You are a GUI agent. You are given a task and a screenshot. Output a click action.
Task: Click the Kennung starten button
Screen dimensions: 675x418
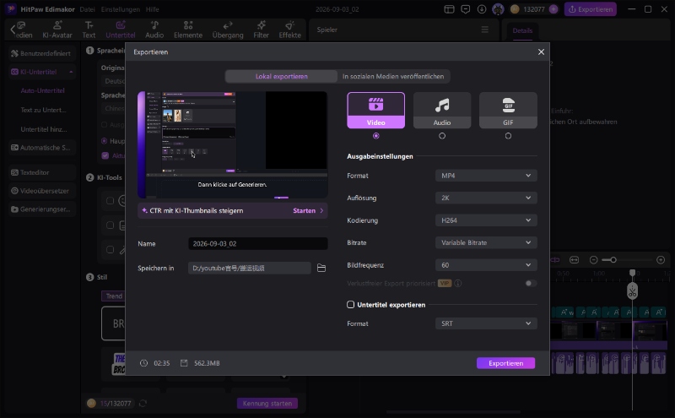click(x=267, y=404)
